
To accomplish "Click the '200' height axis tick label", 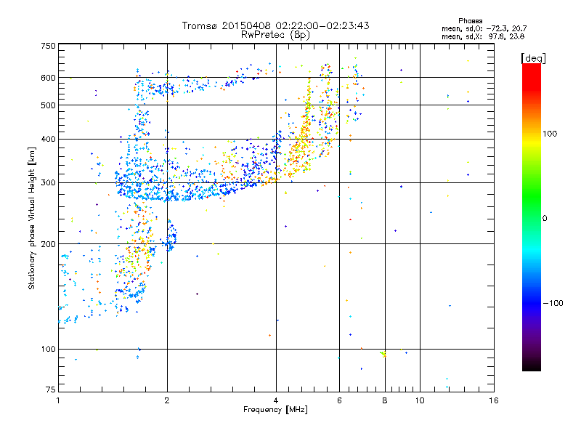I will pyautogui.click(x=48, y=244).
